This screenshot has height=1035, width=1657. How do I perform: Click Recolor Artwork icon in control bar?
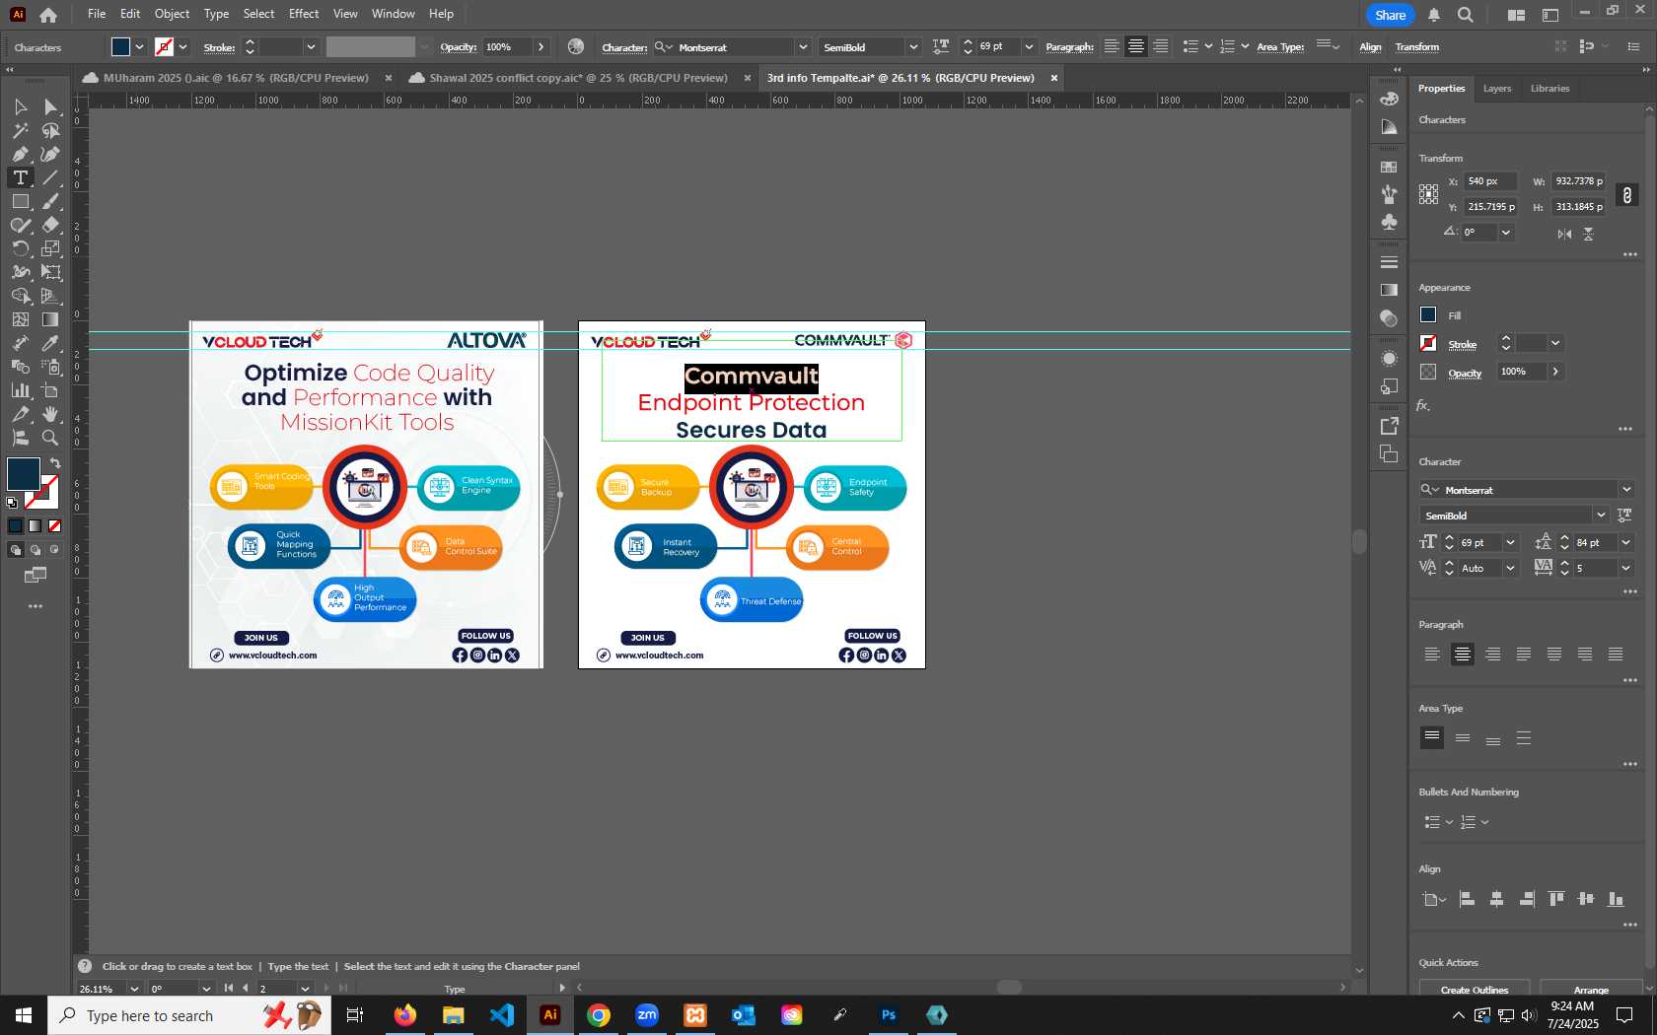click(576, 46)
